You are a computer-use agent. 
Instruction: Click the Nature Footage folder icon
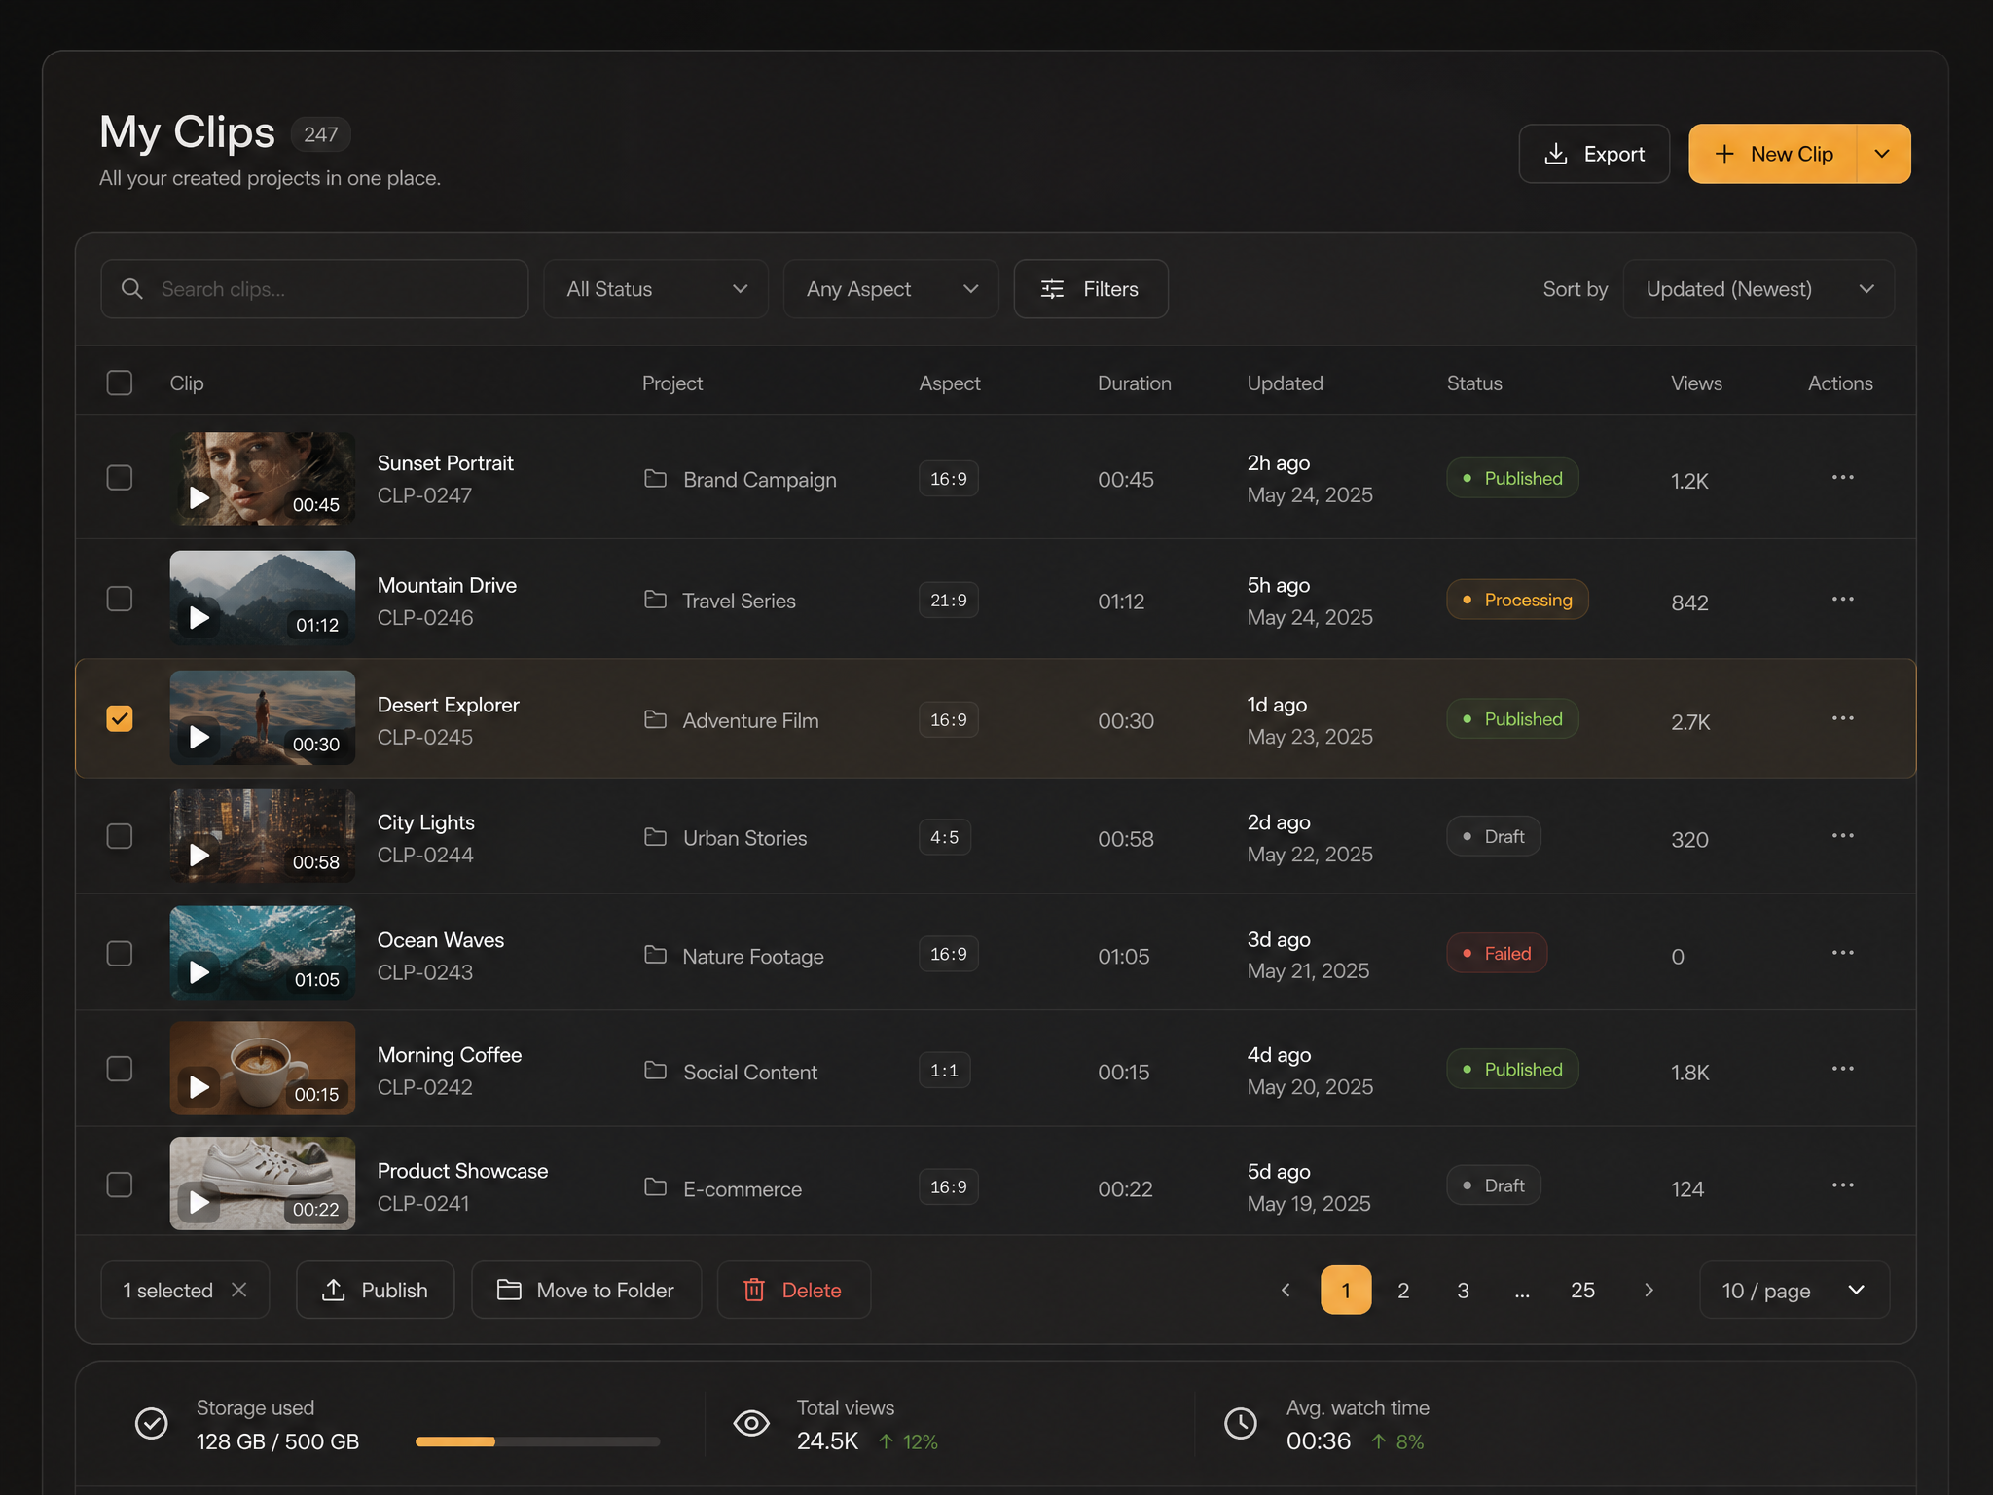pos(655,955)
